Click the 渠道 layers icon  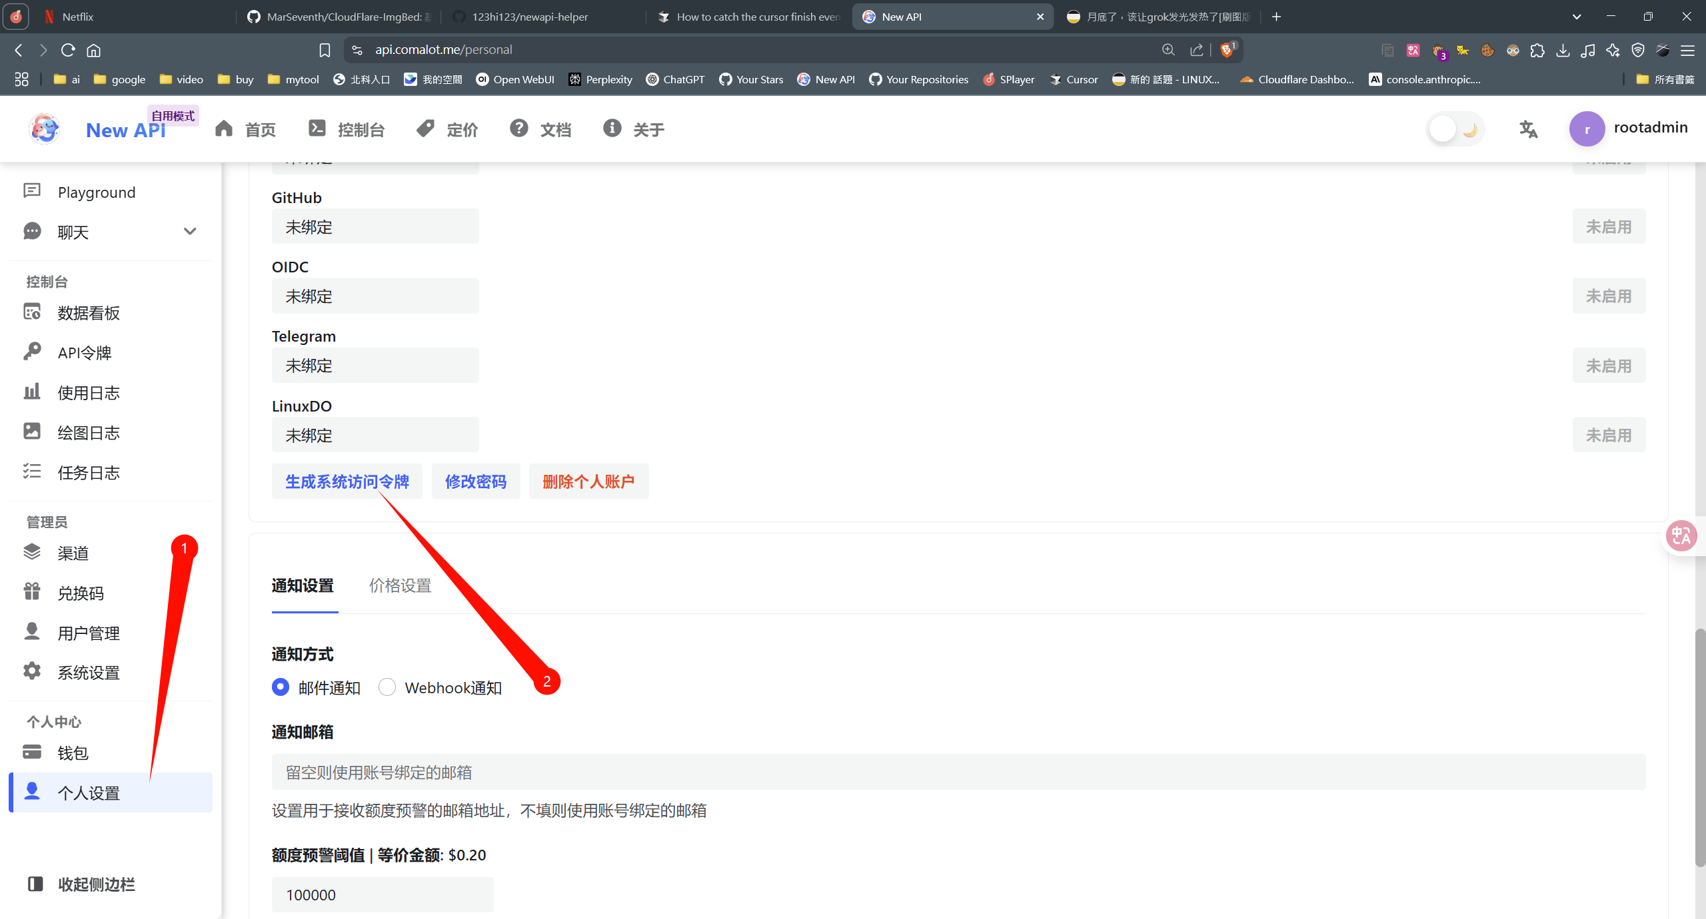pyautogui.click(x=32, y=552)
